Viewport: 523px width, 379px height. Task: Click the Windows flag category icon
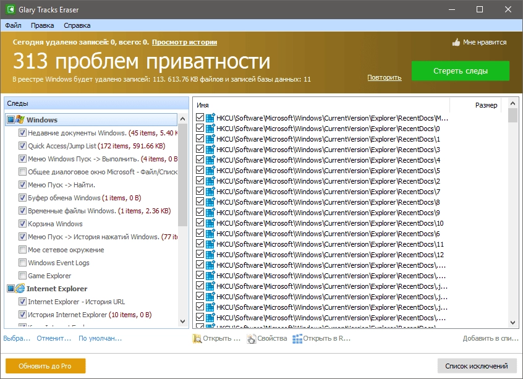coord(20,119)
